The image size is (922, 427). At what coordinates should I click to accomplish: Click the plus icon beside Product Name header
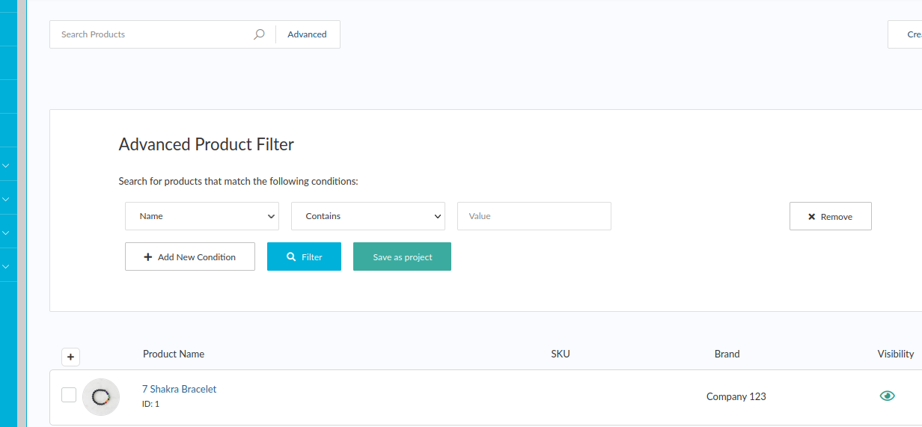(x=70, y=357)
